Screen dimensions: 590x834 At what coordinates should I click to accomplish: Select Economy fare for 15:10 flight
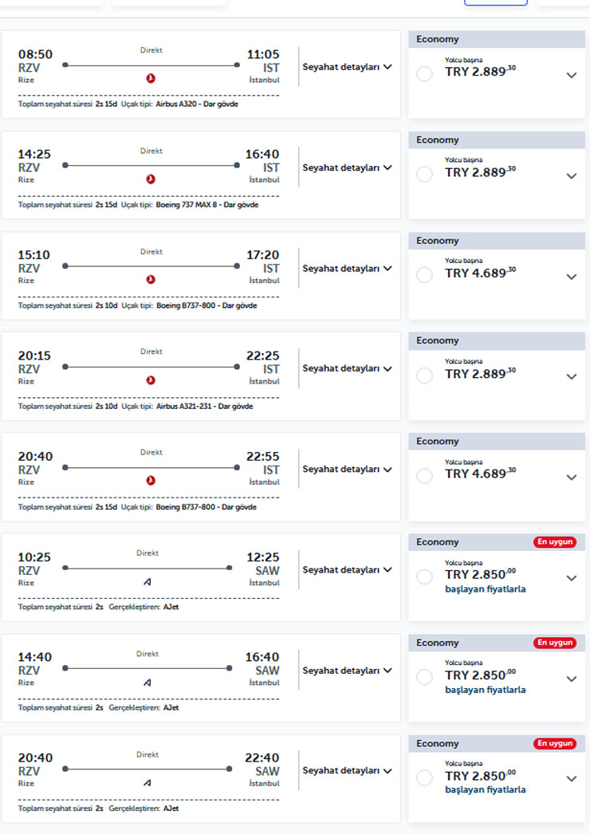(x=425, y=275)
